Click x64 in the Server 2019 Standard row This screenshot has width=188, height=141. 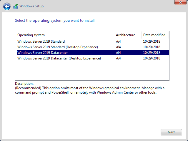(x=118, y=42)
